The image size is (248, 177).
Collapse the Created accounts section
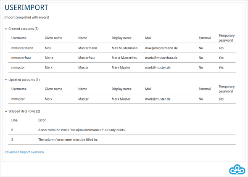(x=22, y=29)
